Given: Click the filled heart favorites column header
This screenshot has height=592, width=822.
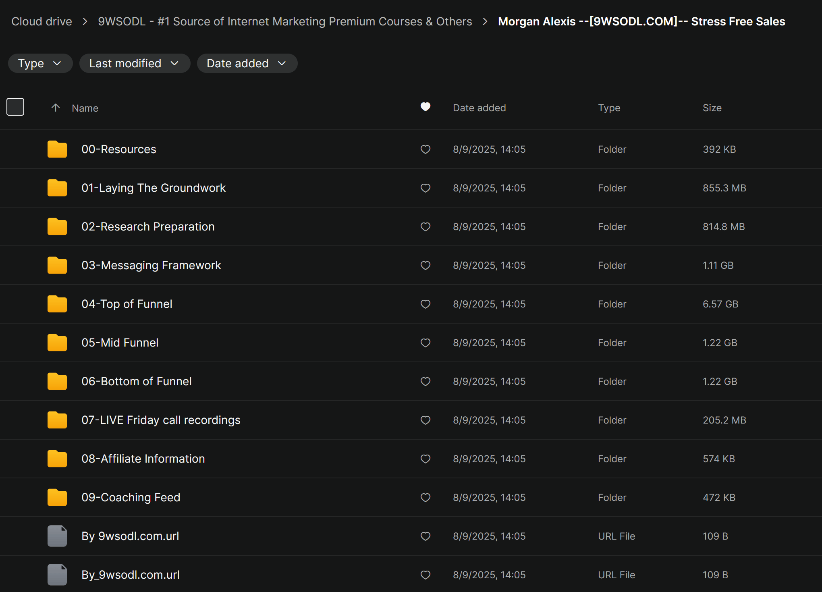Looking at the screenshot, I should point(426,107).
